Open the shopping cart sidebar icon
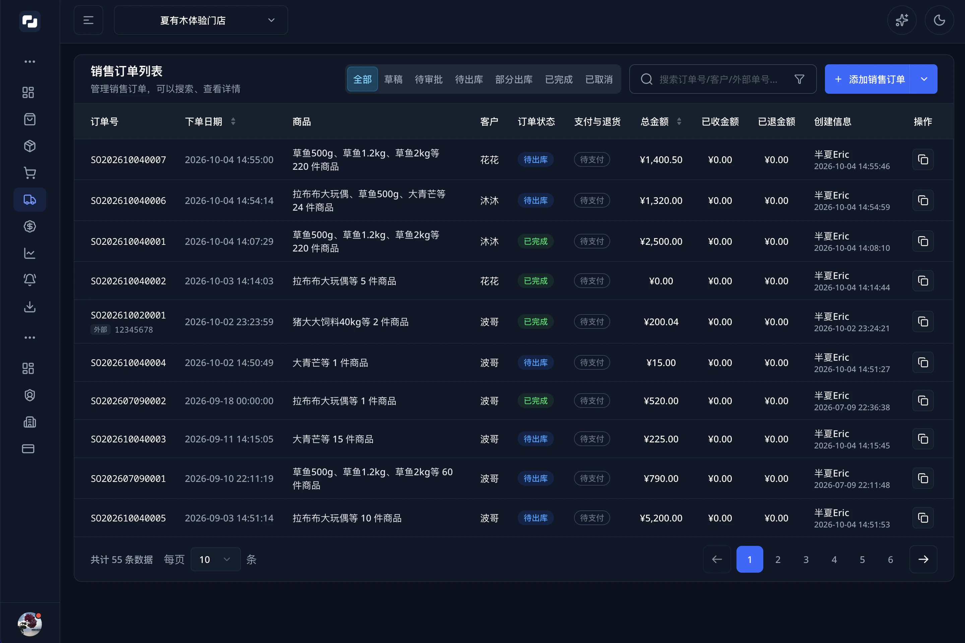The height and width of the screenshot is (643, 965). pos(29,173)
